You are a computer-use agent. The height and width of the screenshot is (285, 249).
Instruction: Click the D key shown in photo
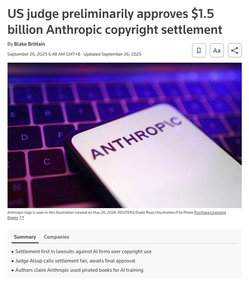tap(25, 137)
